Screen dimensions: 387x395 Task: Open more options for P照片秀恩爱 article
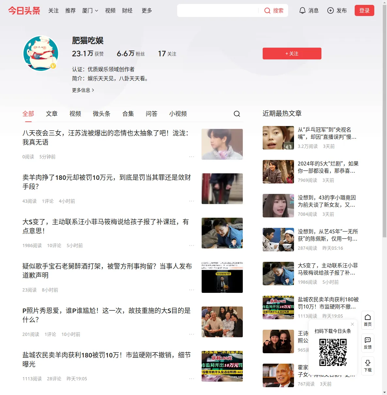pyautogui.click(x=192, y=334)
